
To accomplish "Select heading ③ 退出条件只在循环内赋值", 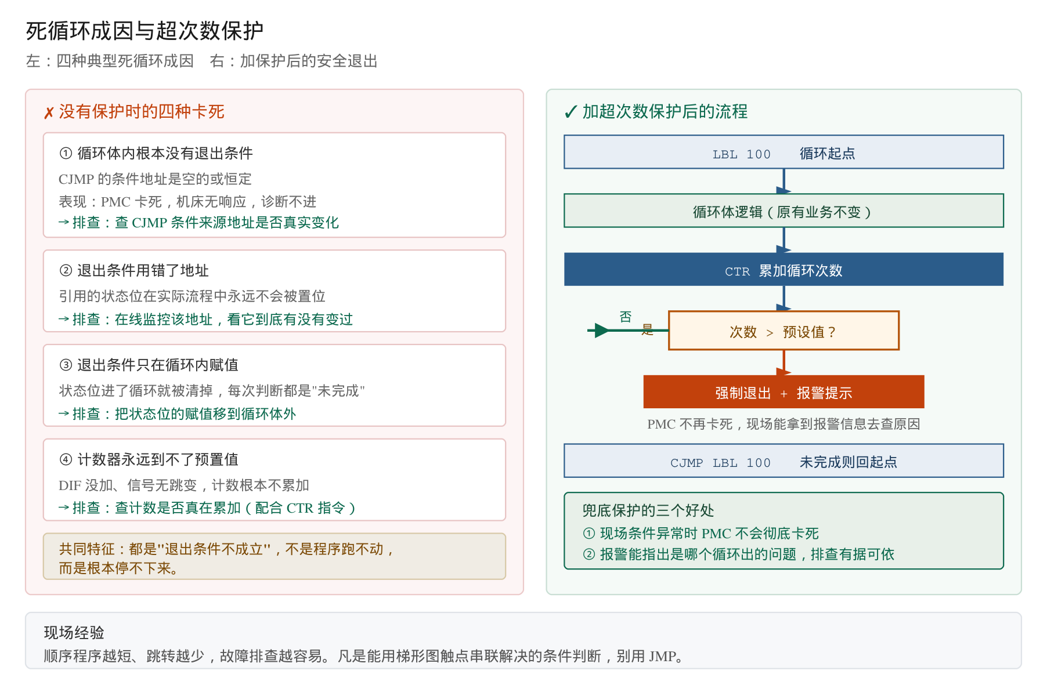I will 149,365.
